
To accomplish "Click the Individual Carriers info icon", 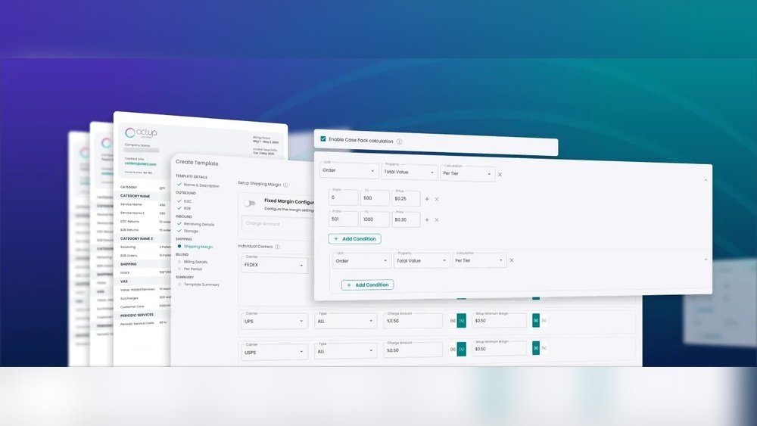I will 278,247.
